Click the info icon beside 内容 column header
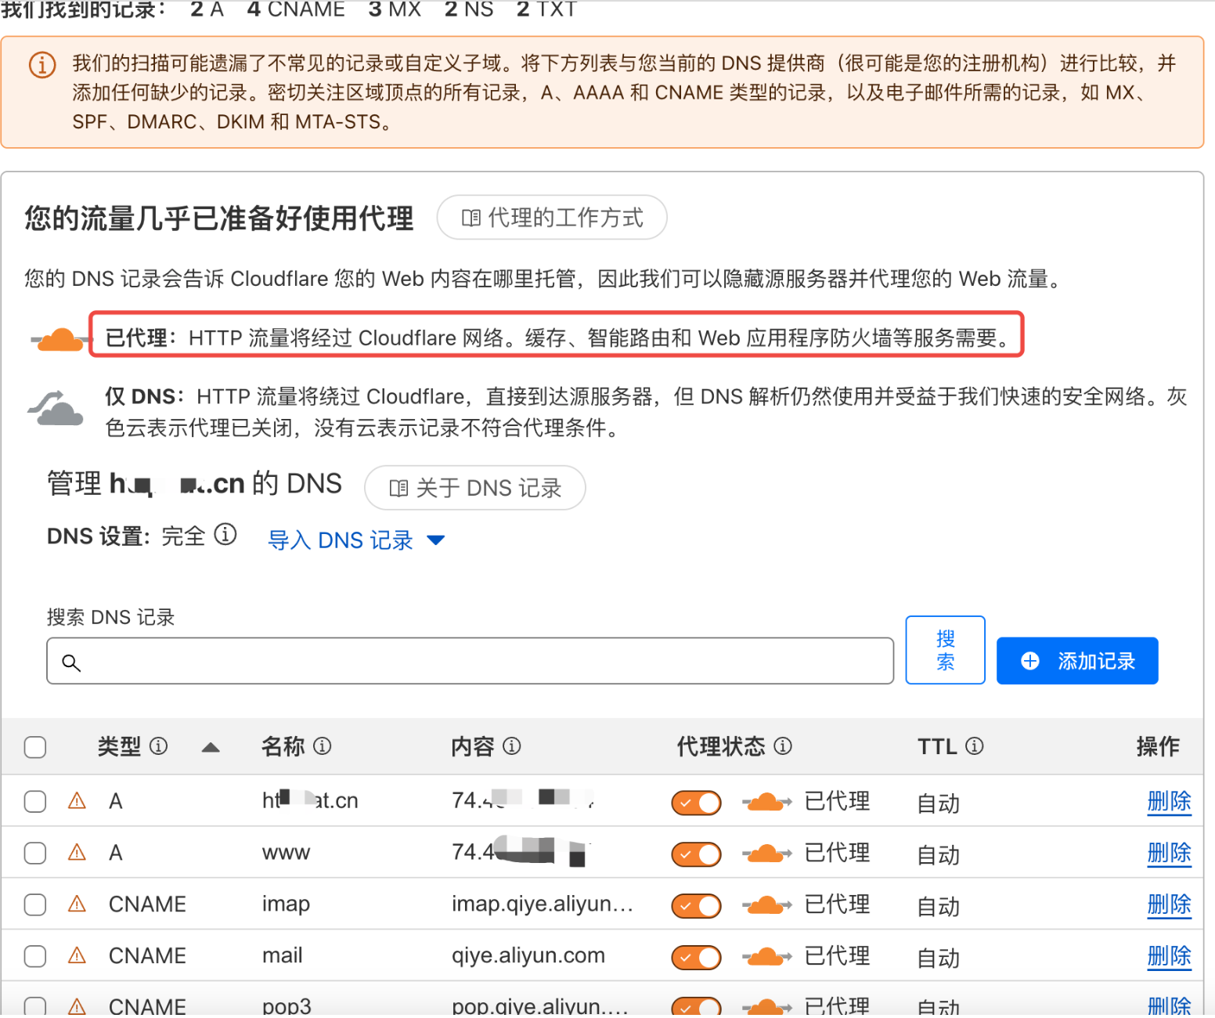Image resolution: width=1215 pixels, height=1018 pixels. tap(512, 745)
